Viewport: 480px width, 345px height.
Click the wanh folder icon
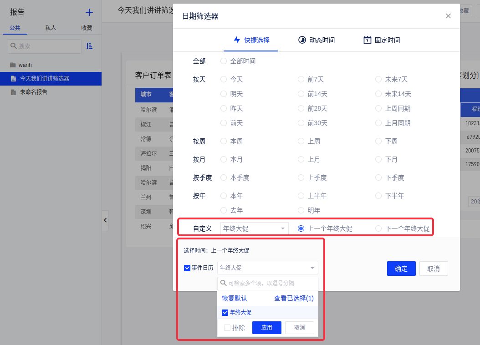click(13, 65)
